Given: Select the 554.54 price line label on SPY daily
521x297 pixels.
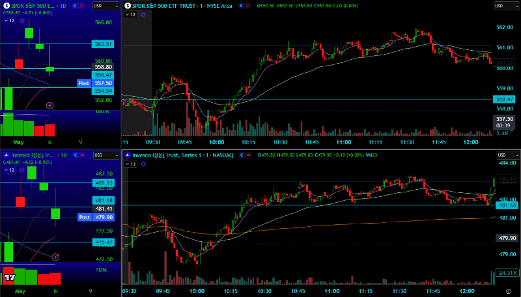Looking at the screenshot, I should click(x=102, y=91).
